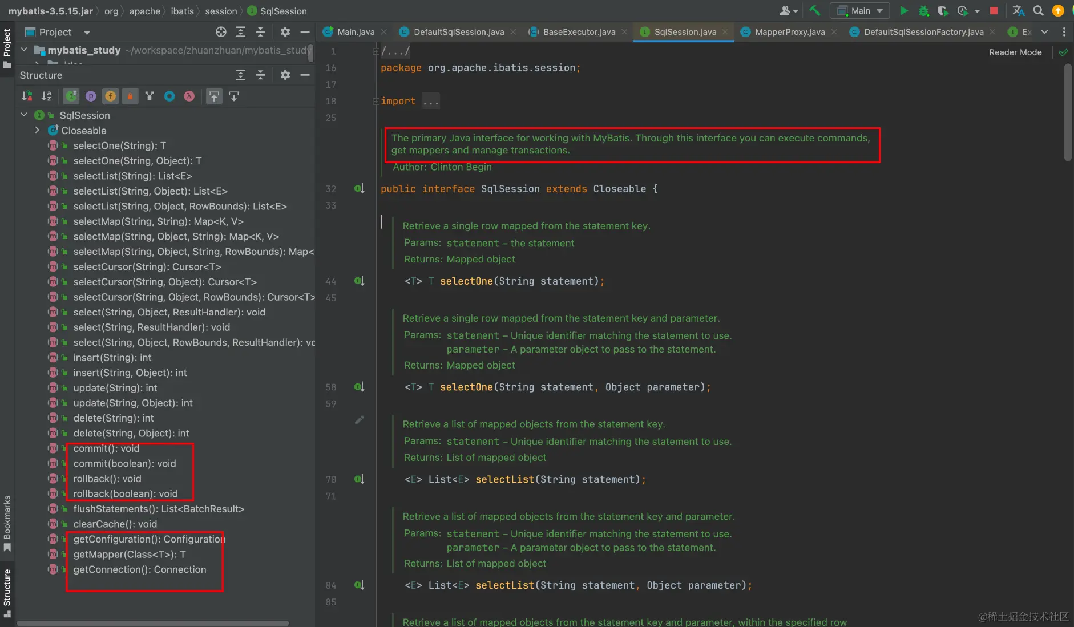Click the Reader Mode button
Image resolution: width=1074 pixels, height=627 pixels.
(x=1015, y=52)
